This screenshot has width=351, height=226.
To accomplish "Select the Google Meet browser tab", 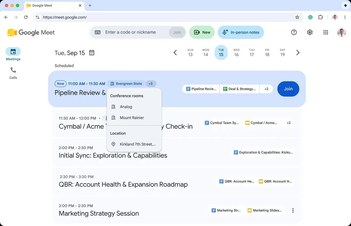I will pos(54,6).
